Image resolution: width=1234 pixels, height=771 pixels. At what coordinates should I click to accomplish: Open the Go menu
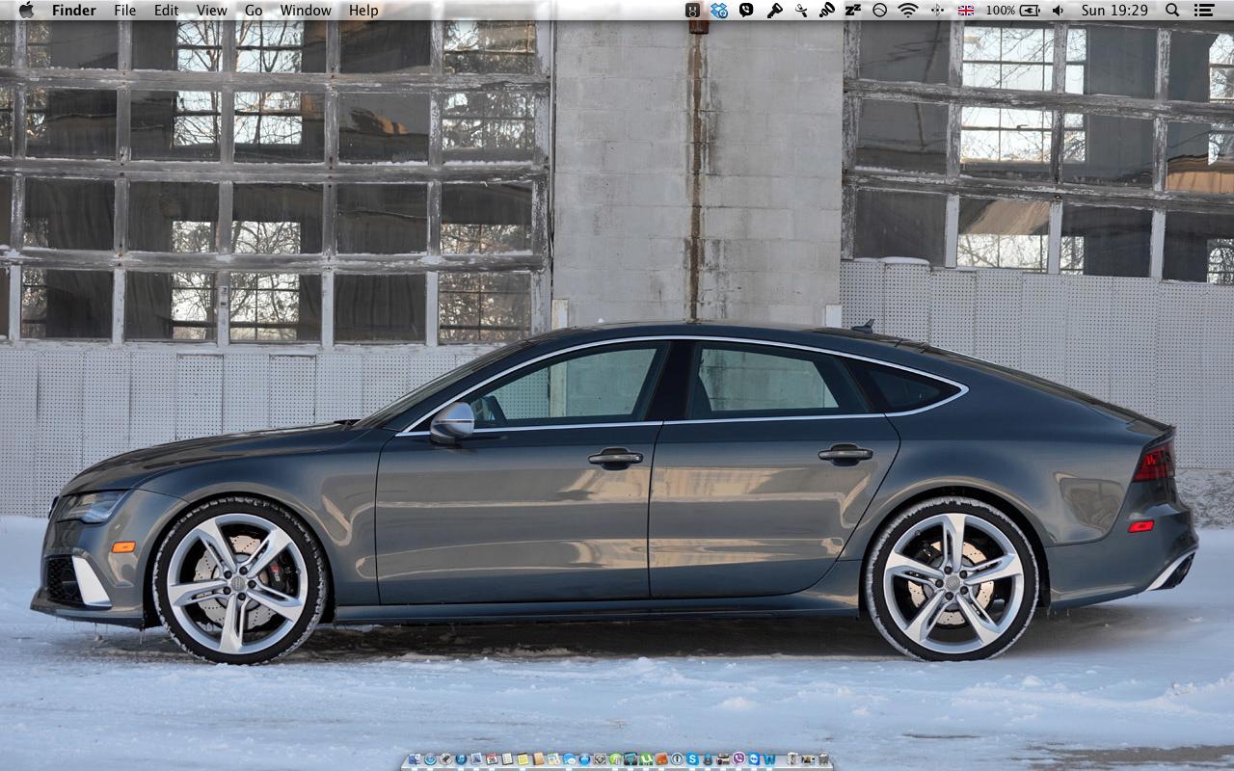pyautogui.click(x=254, y=10)
